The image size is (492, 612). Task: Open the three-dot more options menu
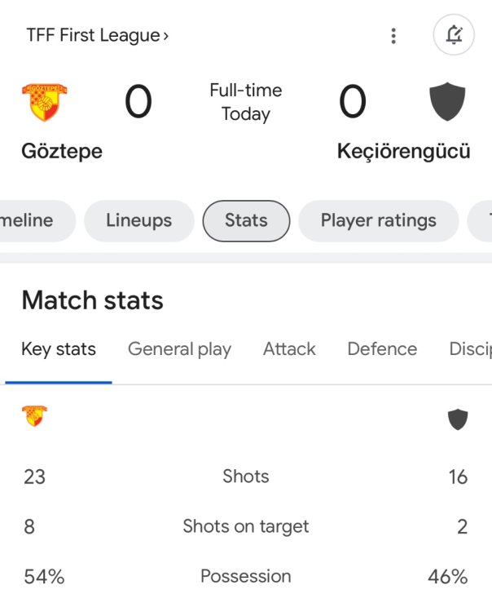393,36
